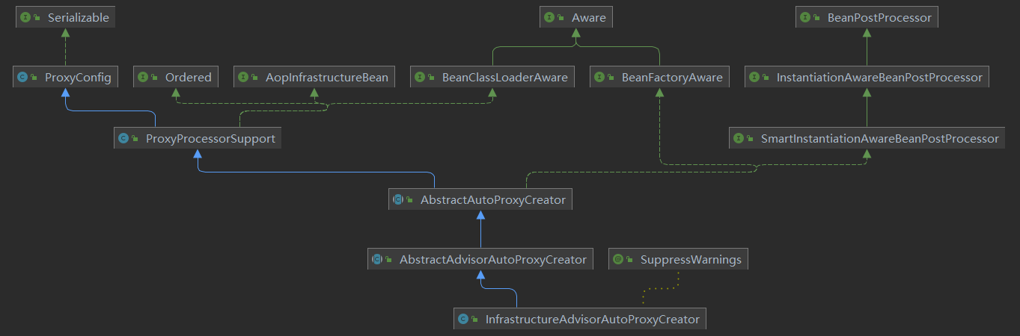Click abstract class icon of AbstractAdvisorAutoProxyCreator

coord(377,260)
